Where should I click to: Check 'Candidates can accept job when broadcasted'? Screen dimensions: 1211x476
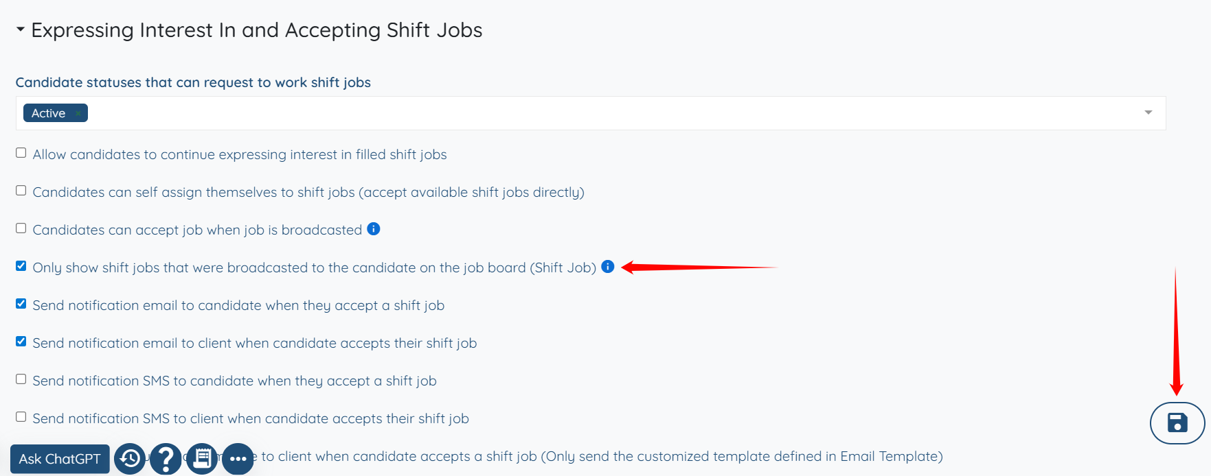pyautogui.click(x=21, y=228)
